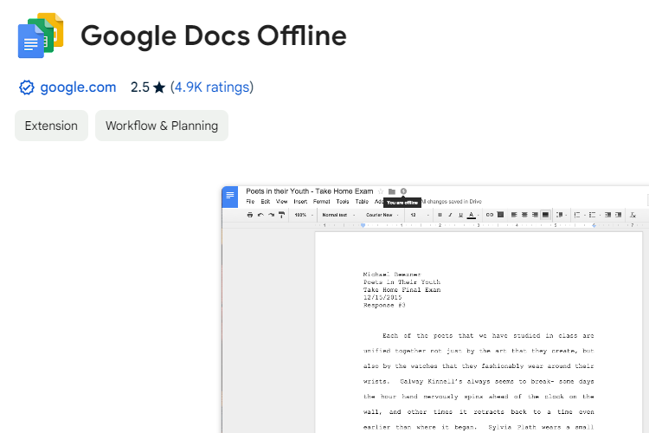Click the redo icon in preview toolbar
This screenshot has width=649, height=433.
(271, 215)
